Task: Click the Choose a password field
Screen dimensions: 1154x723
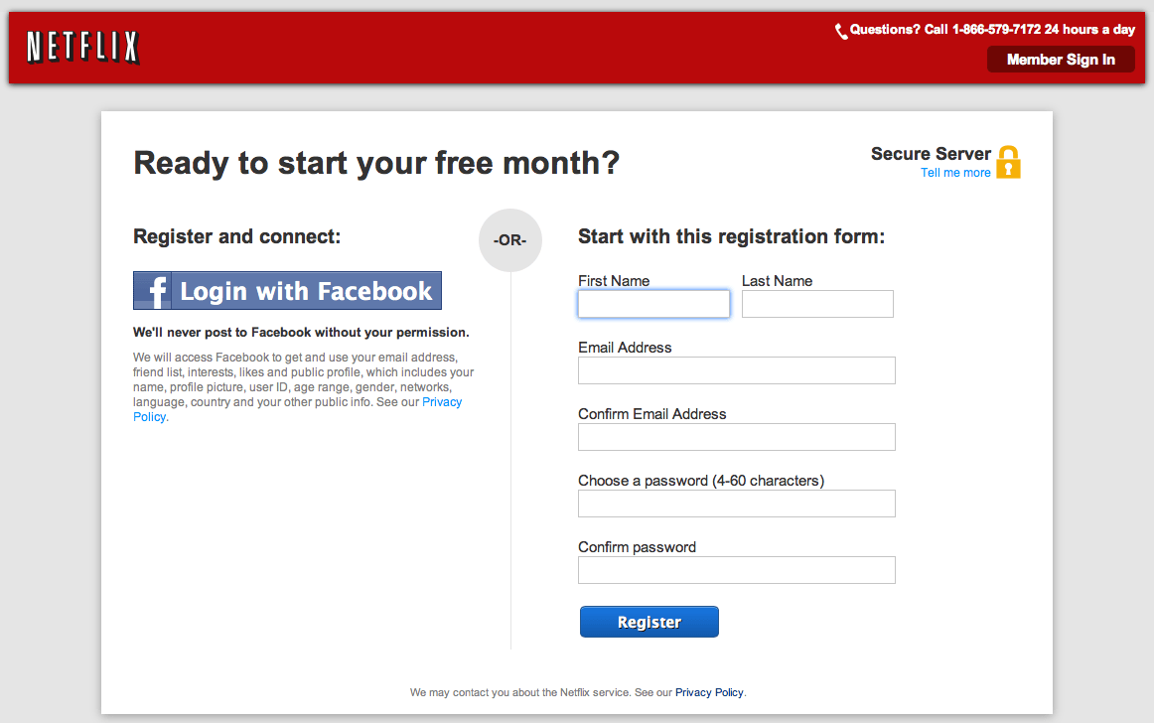Action: click(737, 504)
